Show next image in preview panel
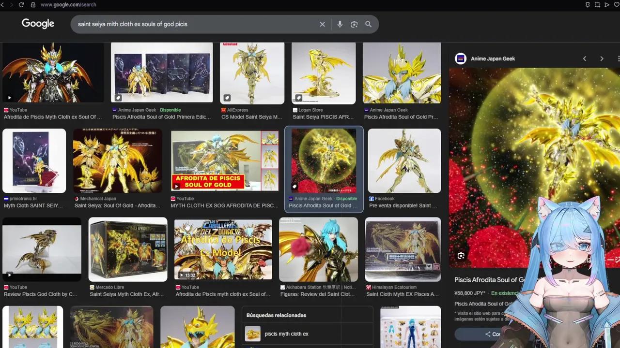Image resolution: width=620 pixels, height=348 pixels. coord(602,58)
